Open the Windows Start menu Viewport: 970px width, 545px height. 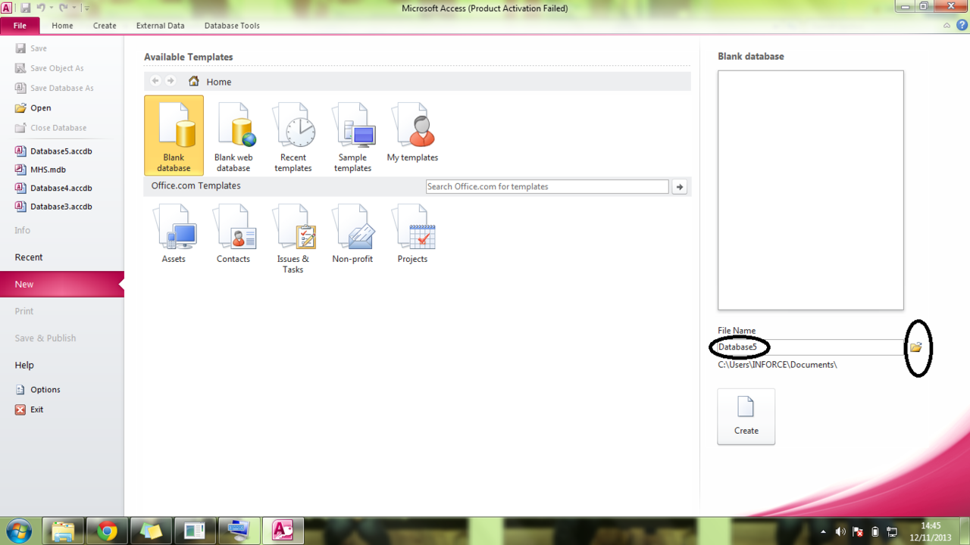[18, 531]
